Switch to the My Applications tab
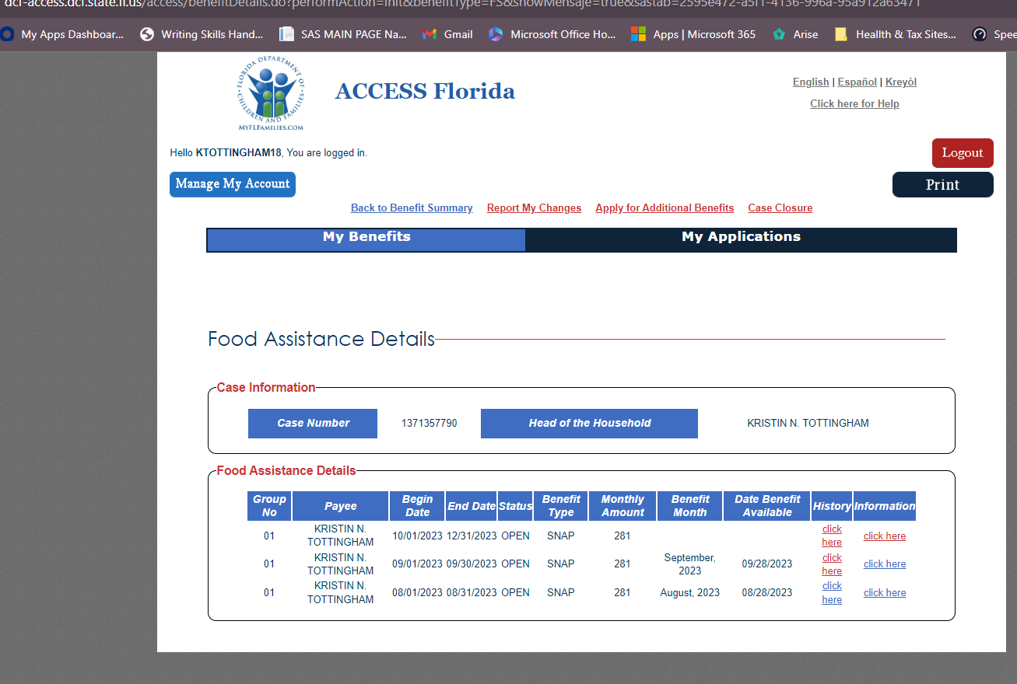The height and width of the screenshot is (684, 1017). pos(741,239)
